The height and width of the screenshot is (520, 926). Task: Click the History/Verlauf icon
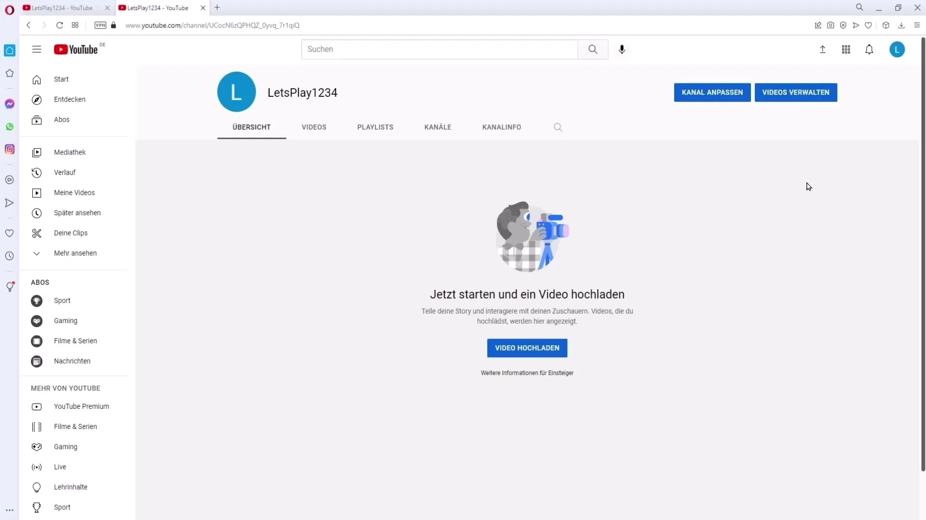tap(36, 172)
